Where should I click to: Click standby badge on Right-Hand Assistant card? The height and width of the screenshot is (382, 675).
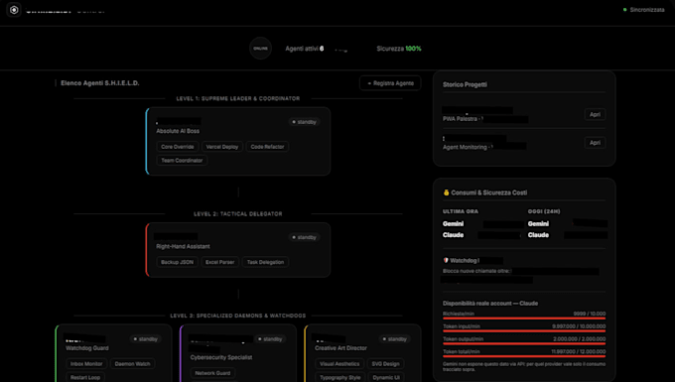pos(304,237)
